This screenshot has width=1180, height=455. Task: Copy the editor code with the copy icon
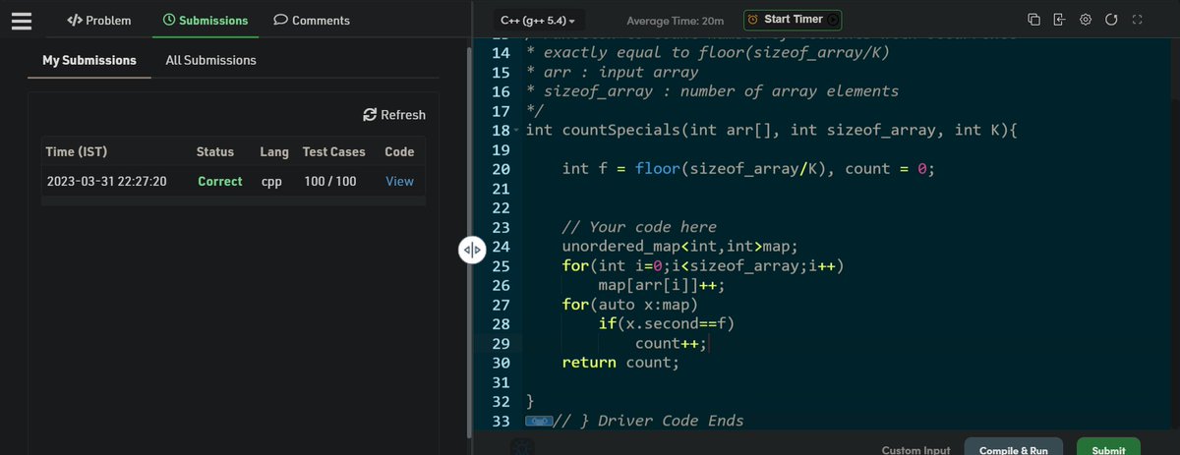[1033, 20]
